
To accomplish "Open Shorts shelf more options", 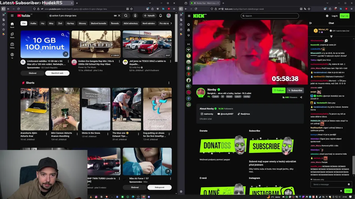I will [x=169, y=83].
